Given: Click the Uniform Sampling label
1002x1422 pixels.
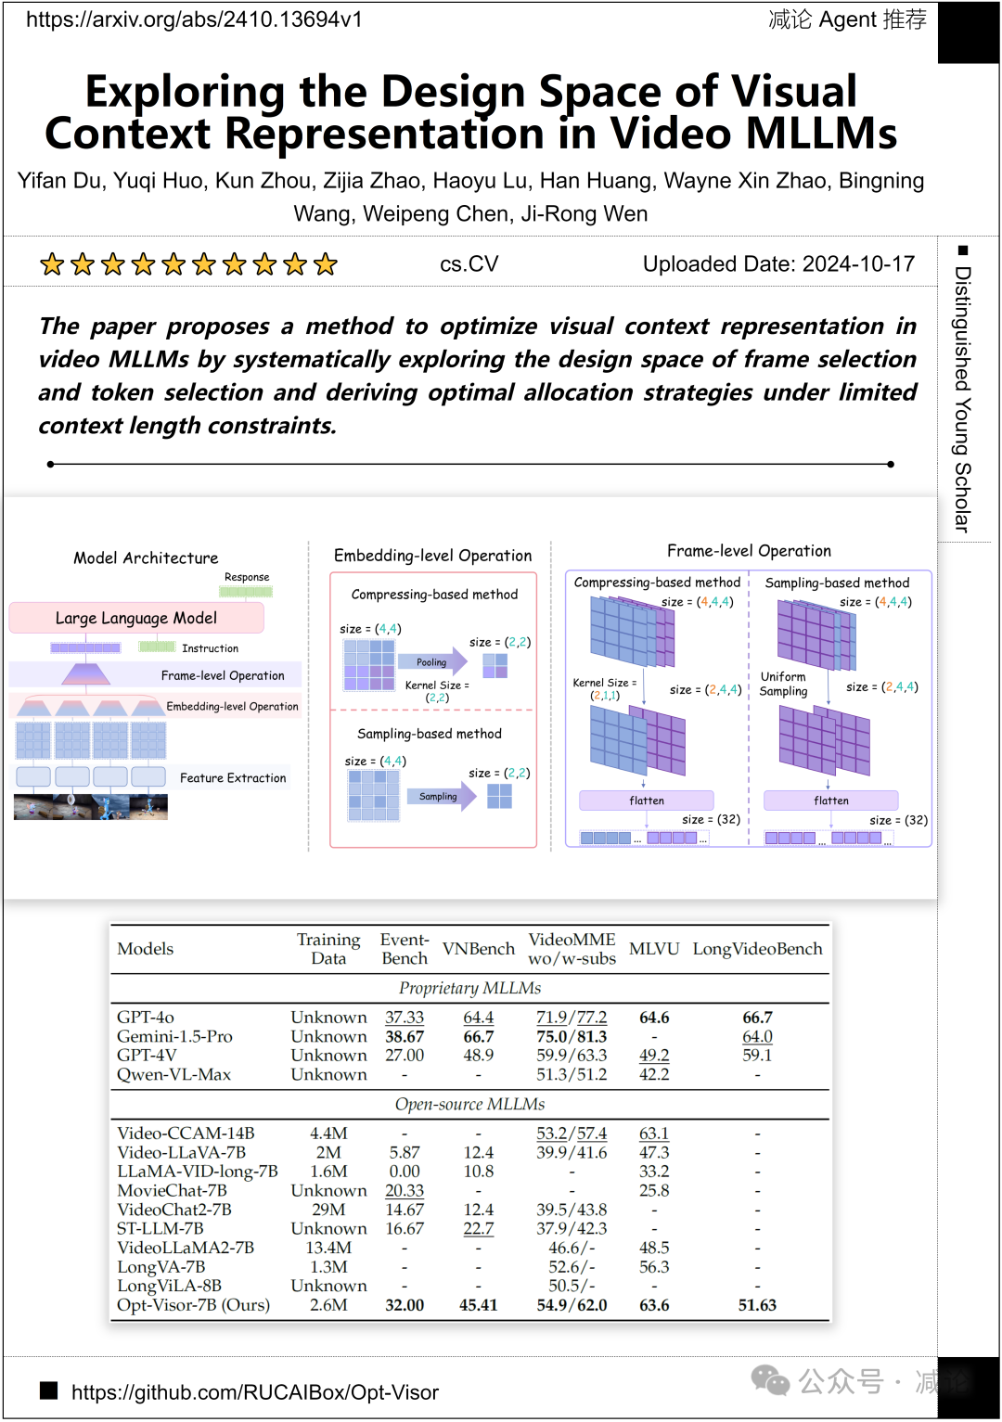Looking at the screenshot, I should pos(784,684).
